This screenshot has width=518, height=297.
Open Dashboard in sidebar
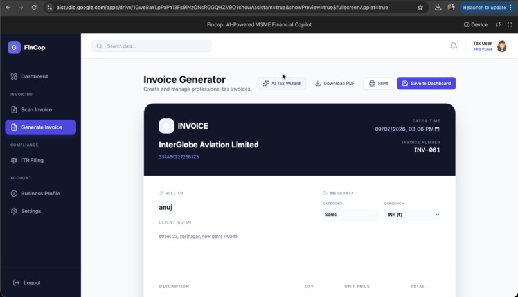pos(40,76)
